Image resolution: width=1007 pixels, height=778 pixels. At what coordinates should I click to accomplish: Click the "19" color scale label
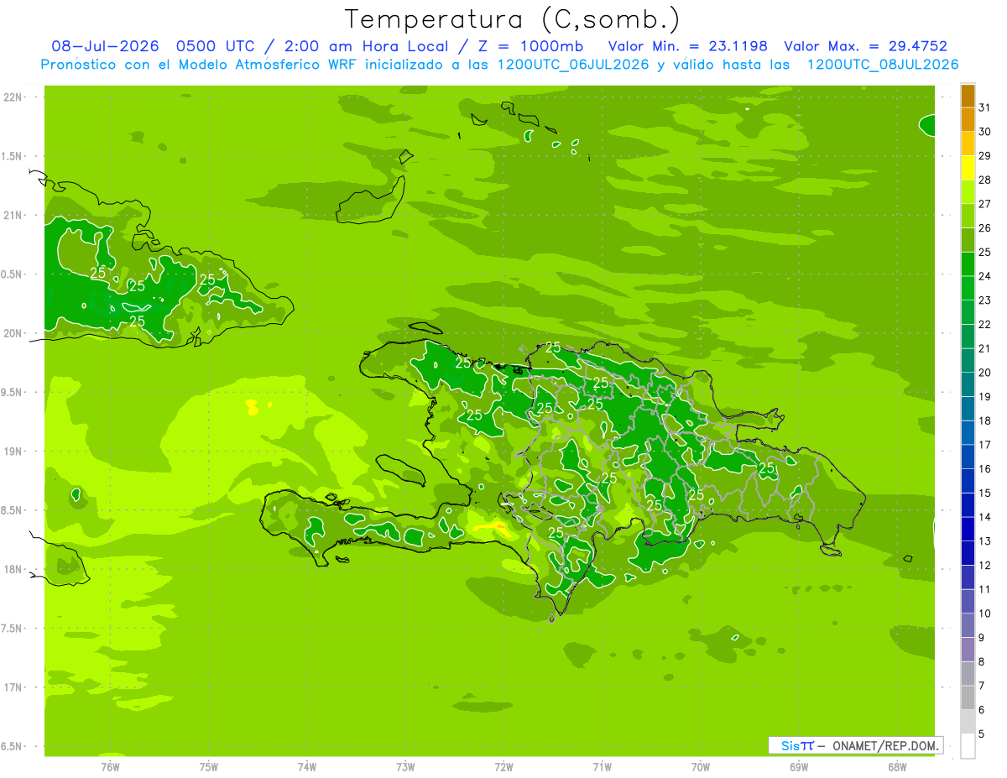[x=985, y=397]
